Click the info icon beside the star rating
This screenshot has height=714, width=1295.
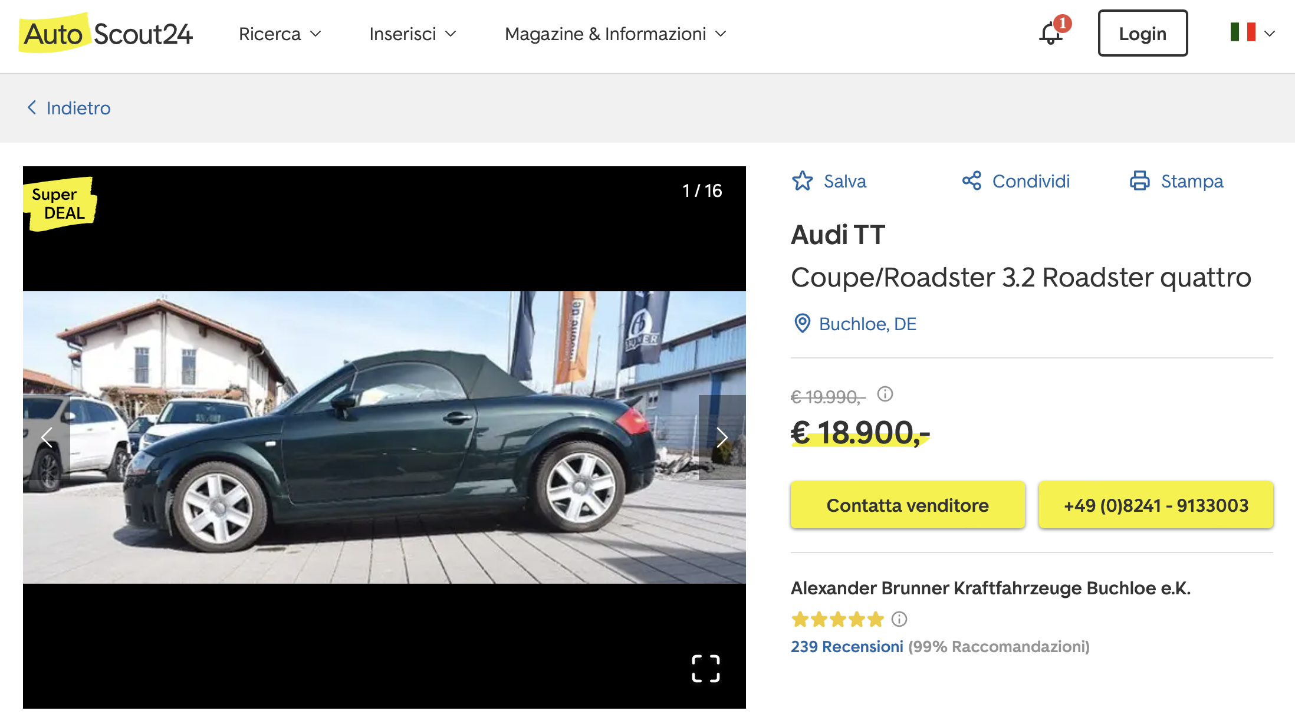(899, 618)
